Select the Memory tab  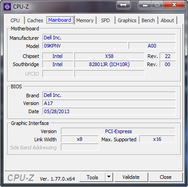click(x=85, y=20)
